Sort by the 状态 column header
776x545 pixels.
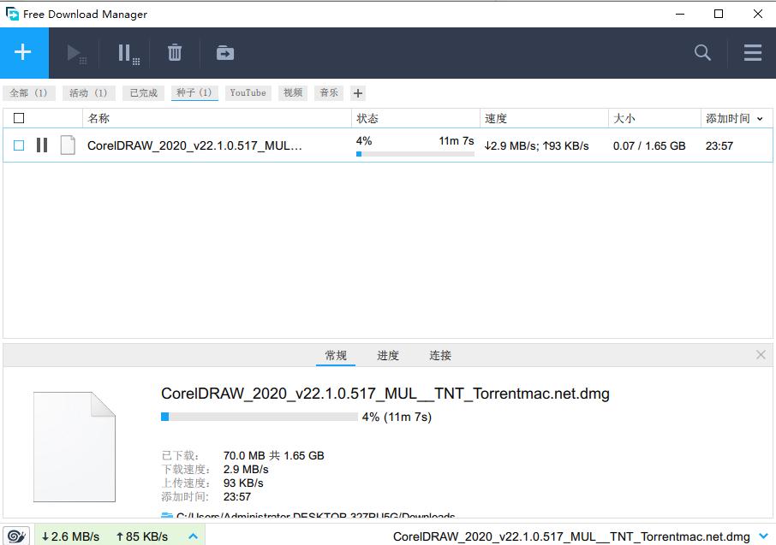[415, 118]
